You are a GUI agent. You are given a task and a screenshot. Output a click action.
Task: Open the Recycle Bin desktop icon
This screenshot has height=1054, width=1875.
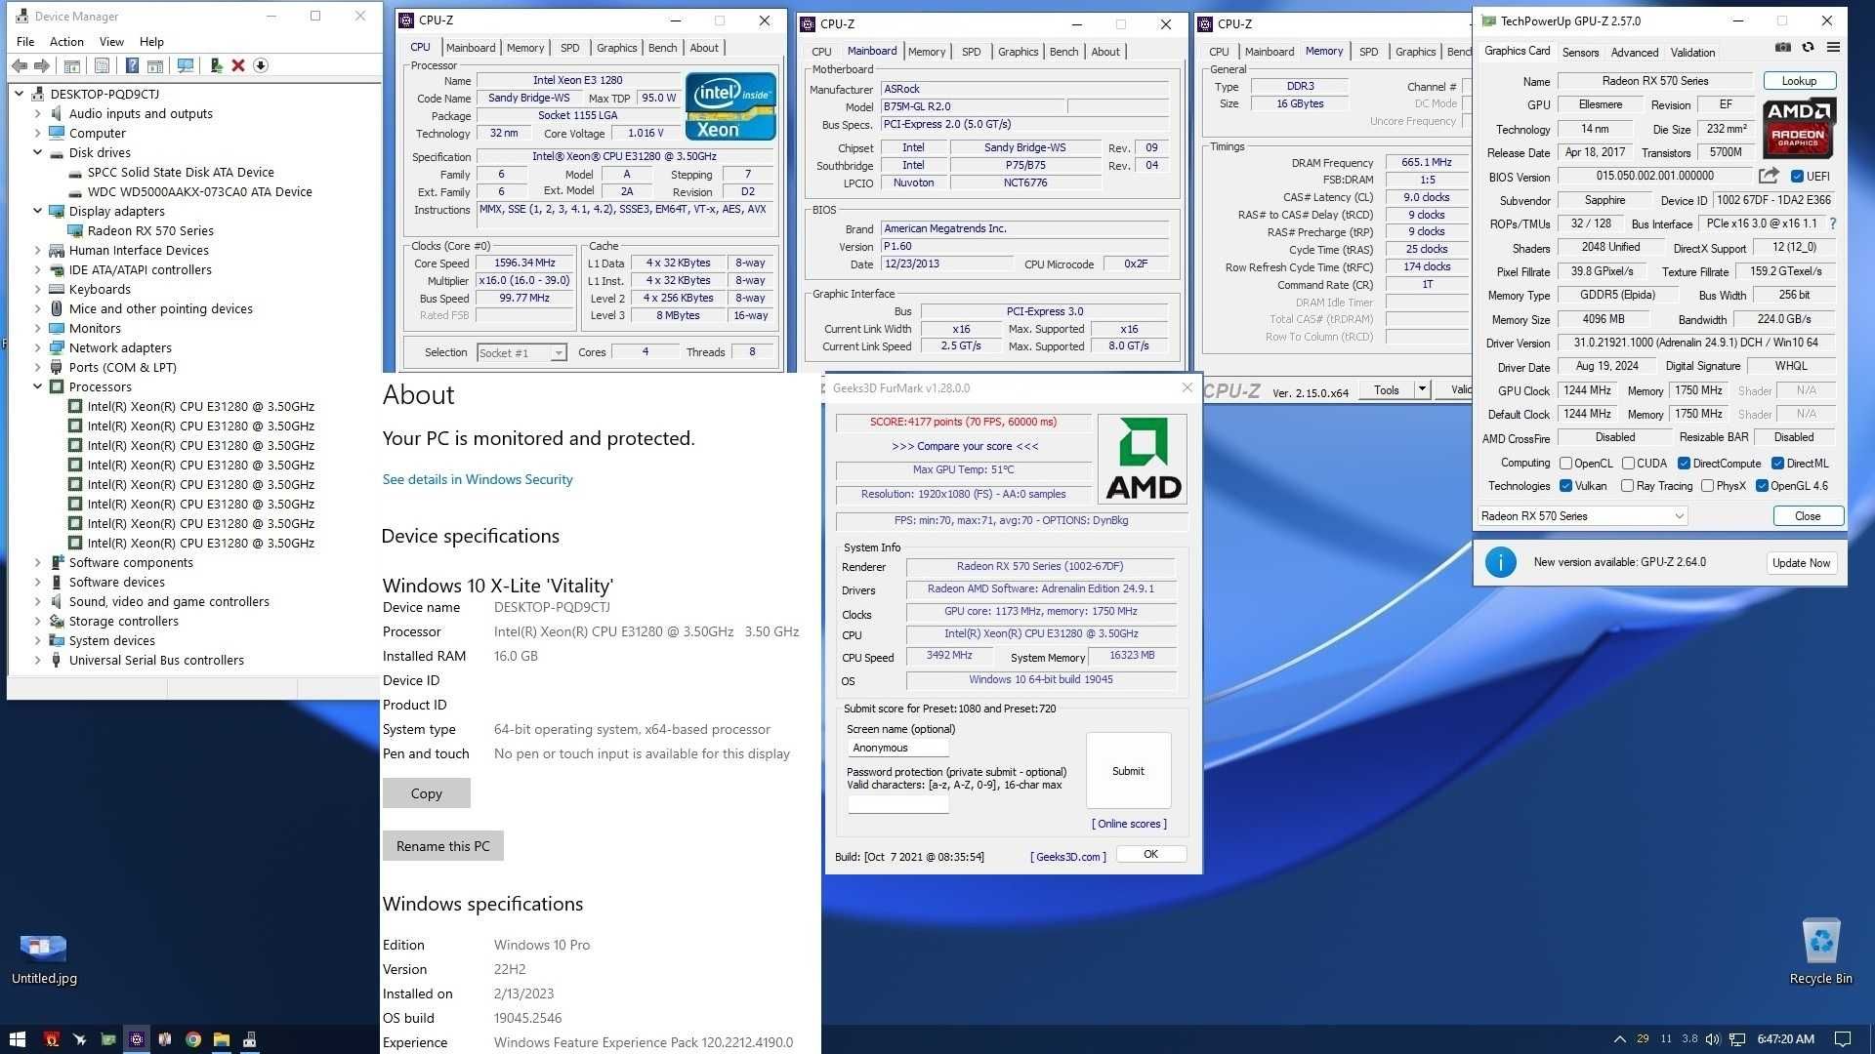point(1820,952)
